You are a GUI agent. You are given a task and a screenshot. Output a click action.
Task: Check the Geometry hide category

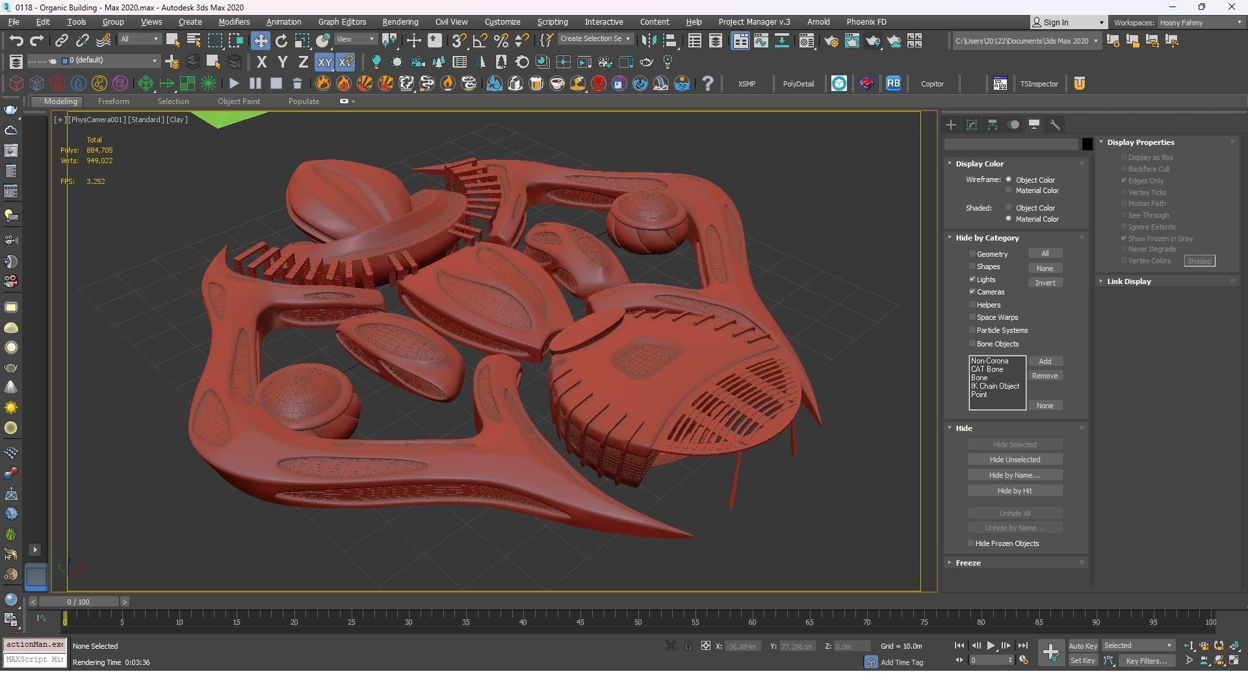(972, 253)
